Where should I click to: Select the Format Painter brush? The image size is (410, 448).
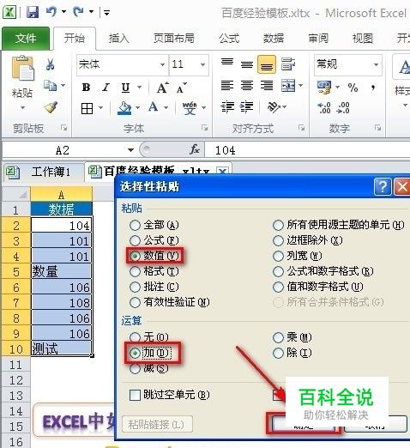pyautogui.click(x=51, y=107)
